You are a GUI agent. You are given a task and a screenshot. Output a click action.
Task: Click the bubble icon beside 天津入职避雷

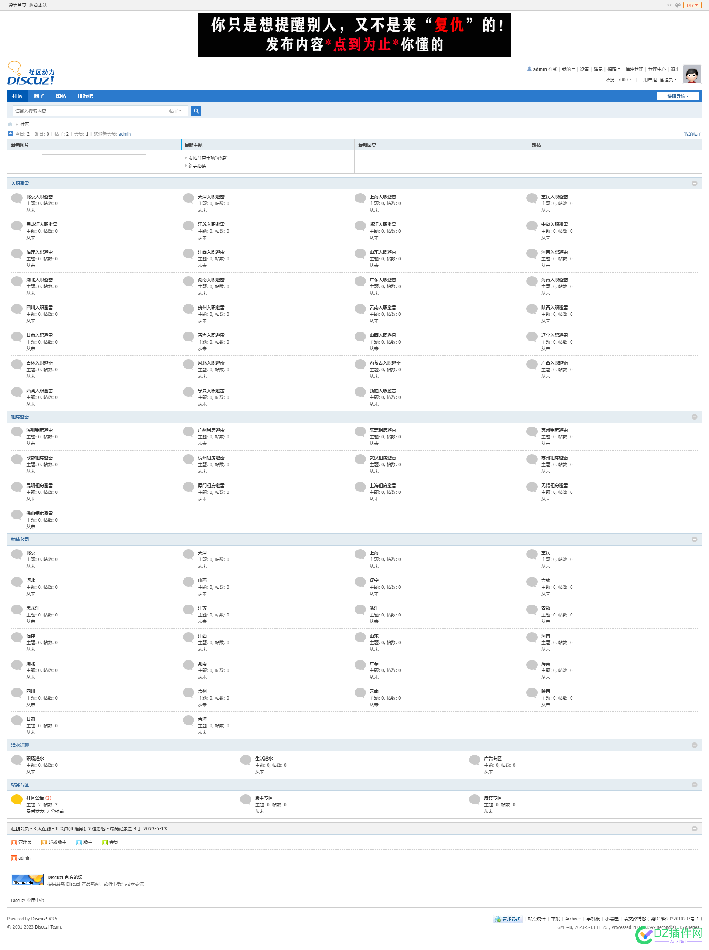[x=188, y=198]
